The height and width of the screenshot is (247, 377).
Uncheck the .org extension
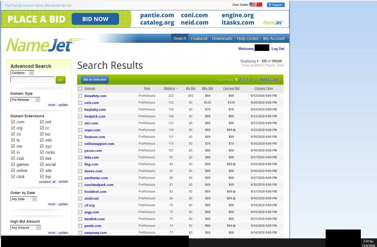pyautogui.click(x=13, y=128)
